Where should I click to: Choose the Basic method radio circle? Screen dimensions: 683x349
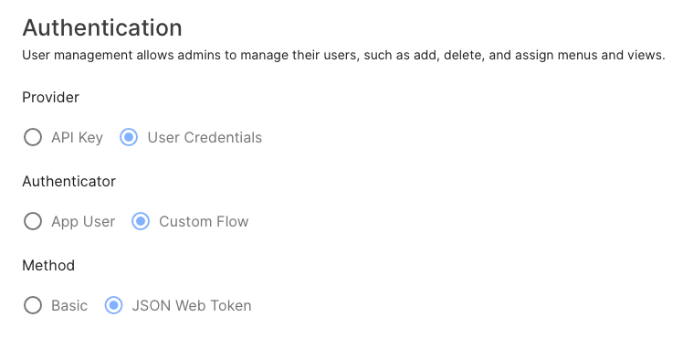33,305
